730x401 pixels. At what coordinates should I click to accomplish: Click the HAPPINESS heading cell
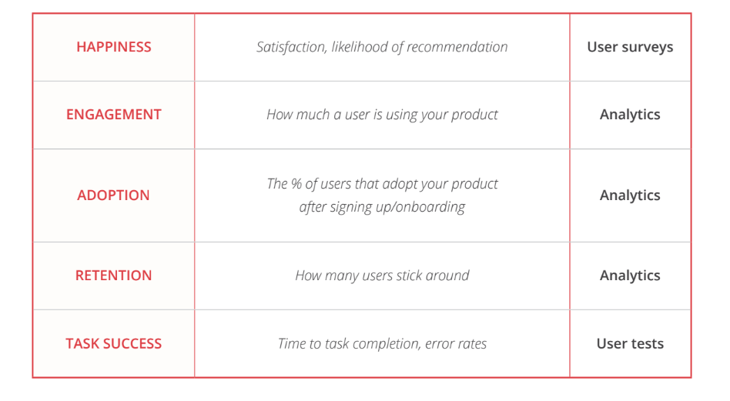click(114, 47)
